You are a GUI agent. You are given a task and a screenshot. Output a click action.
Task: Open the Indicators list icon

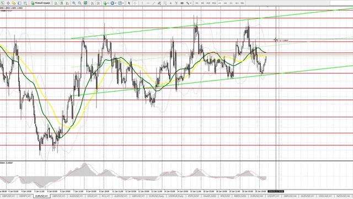point(105,3)
